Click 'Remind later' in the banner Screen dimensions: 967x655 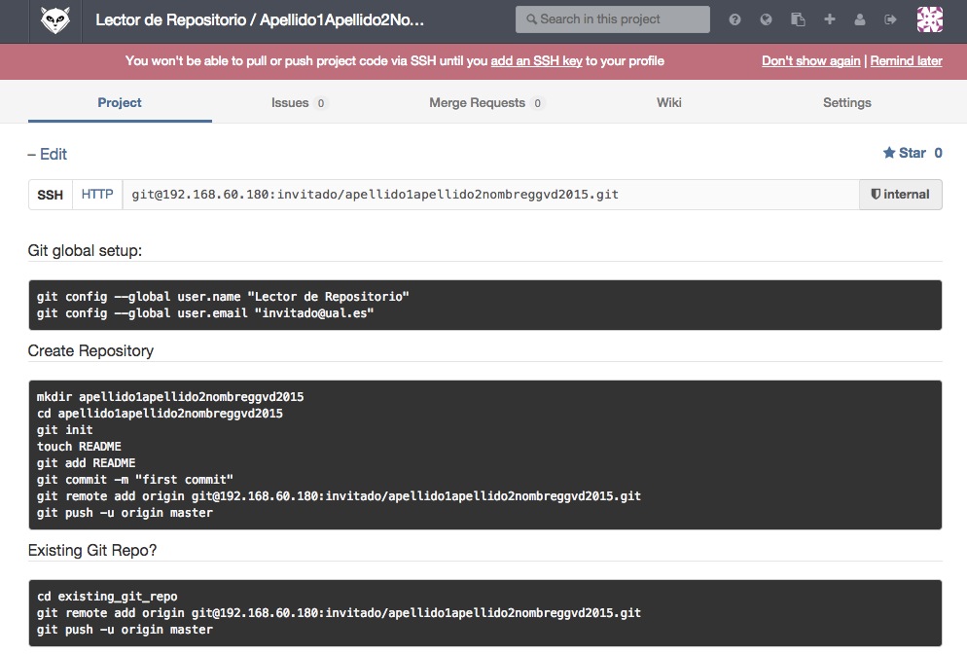906,61
